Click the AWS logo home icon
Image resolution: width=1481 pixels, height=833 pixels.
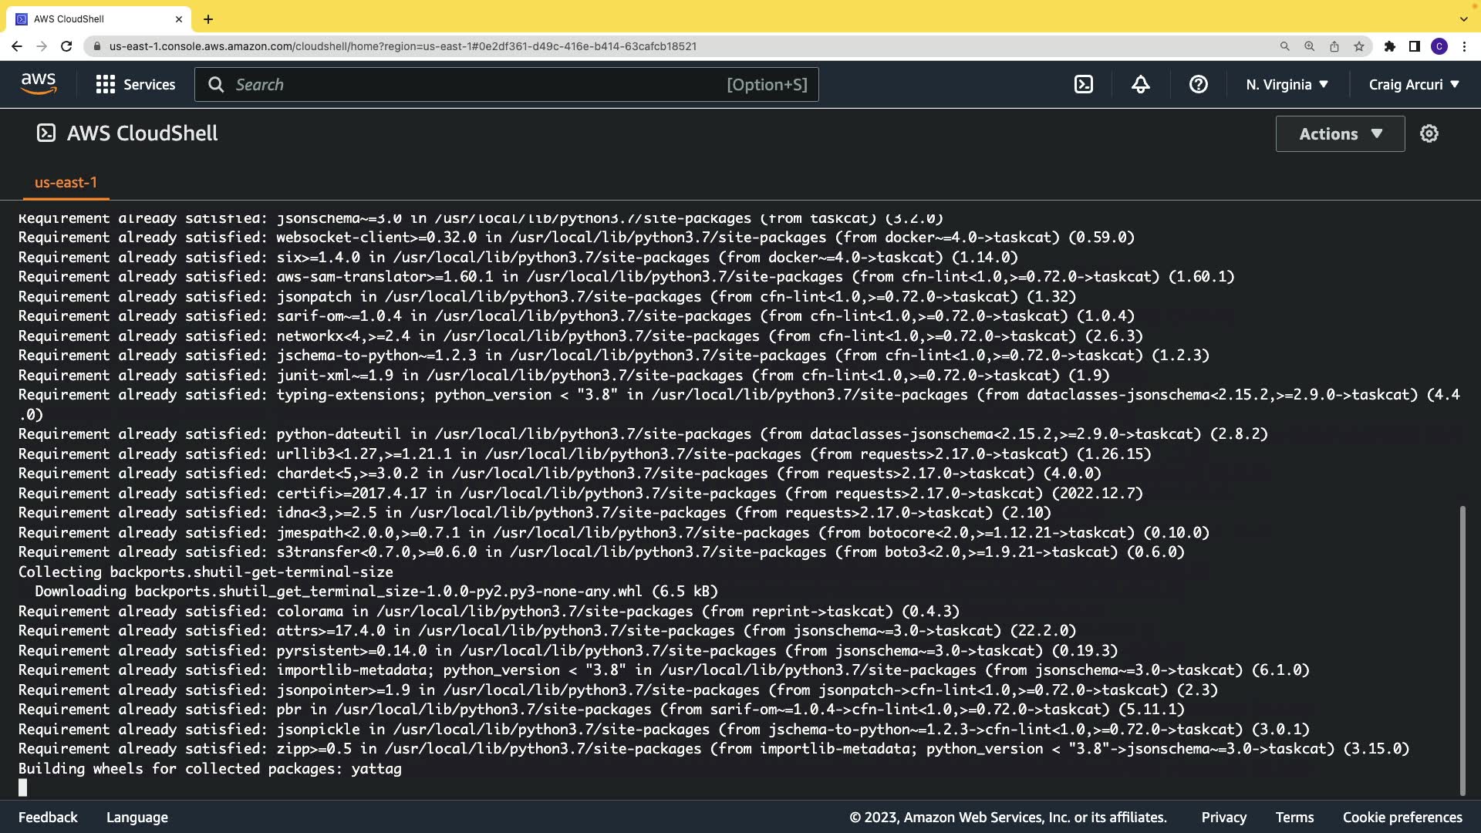coord(39,84)
